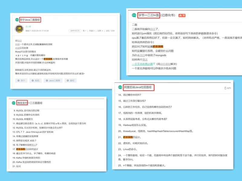This screenshot has height=181, width=242.
Task: Follow the 项目 link before 中使用了mongodb
Action: (x=142, y=55)
